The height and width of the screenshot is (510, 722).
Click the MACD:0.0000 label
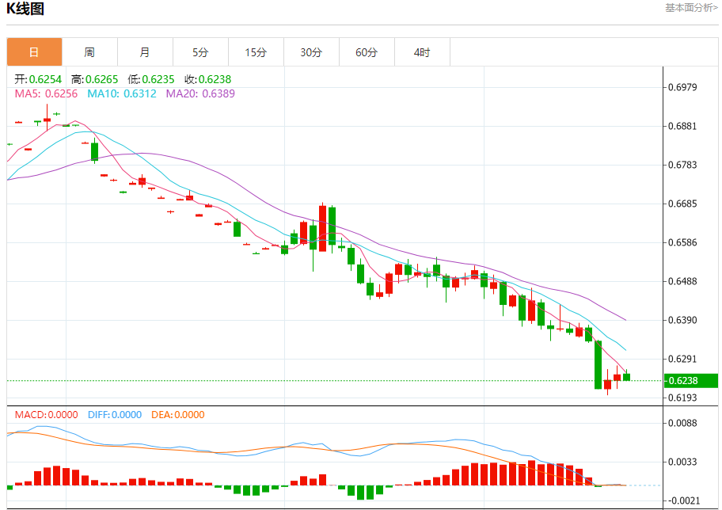tap(46, 415)
